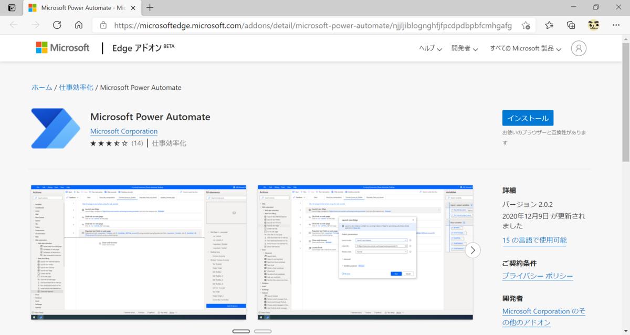Image resolution: width=630 pixels, height=335 pixels.
Task: Select the second carousel page indicator
Action: click(x=262, y=331)
